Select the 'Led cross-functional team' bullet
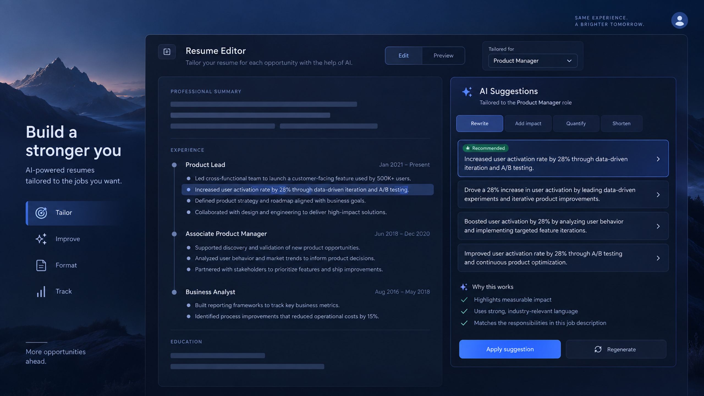 click(x=303, y=178)
